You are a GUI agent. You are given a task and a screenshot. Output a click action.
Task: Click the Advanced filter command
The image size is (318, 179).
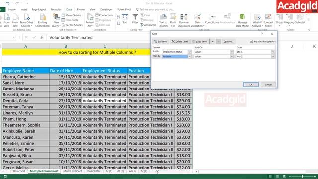pyautogui.click(x=148, y=25)
